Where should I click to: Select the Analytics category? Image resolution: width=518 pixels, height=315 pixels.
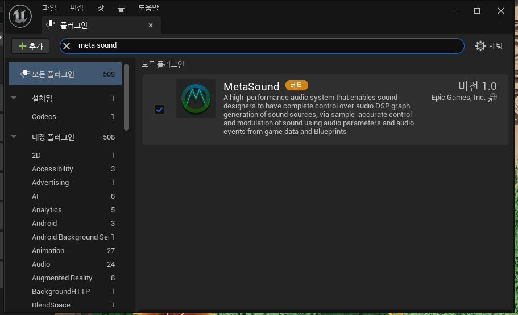(x=65, y=210)
